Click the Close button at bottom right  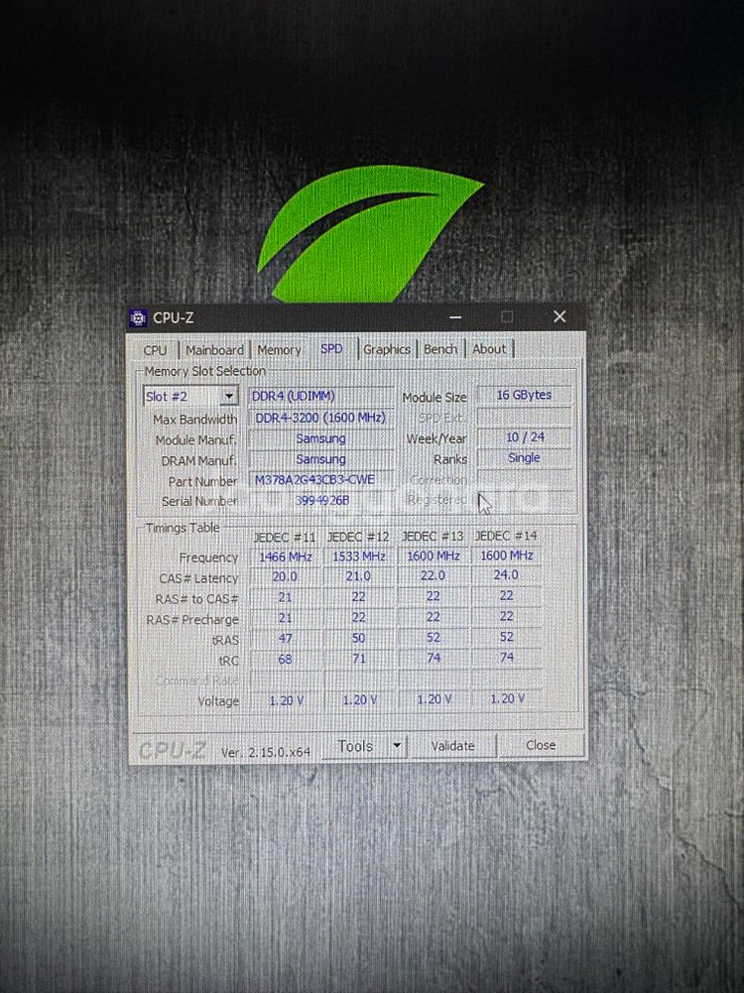pos(541,745)
